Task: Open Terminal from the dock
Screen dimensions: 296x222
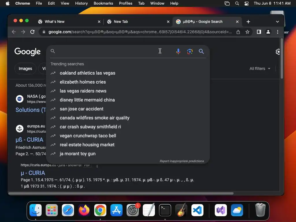Action: [165, 210]
